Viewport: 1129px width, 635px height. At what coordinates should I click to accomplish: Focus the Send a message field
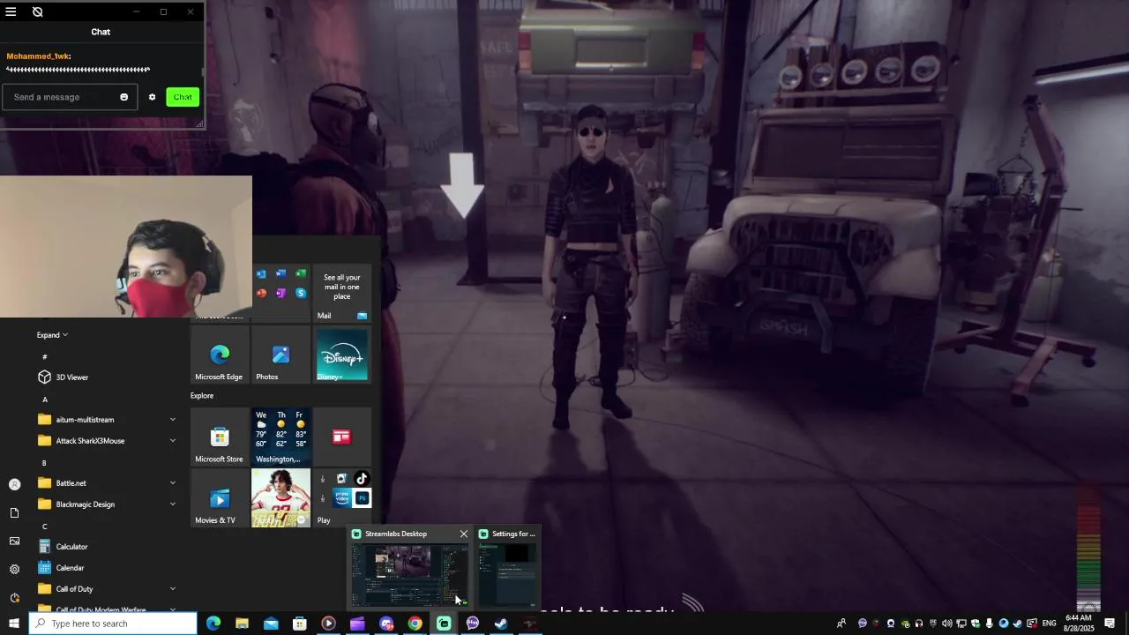(x=69, y=97)
